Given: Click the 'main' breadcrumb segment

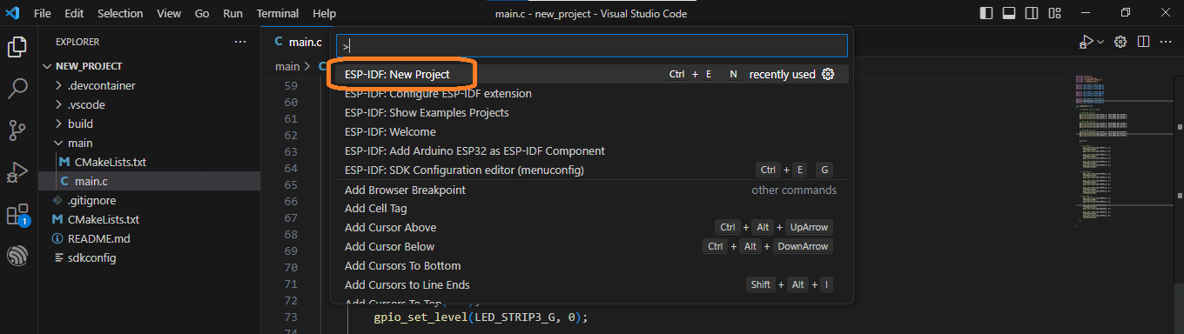Looking at the screenshot, I should pyautogui.click(x=287, y=66).
